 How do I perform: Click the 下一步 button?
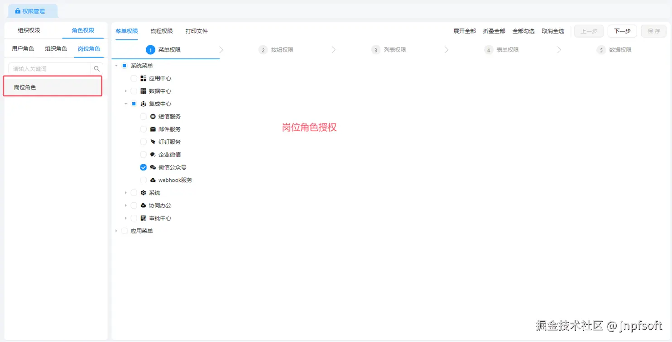(x=622, y=31)
